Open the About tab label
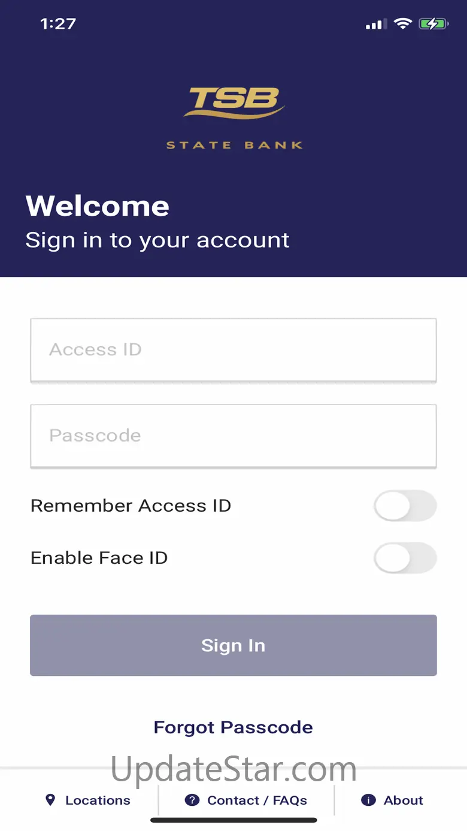467x831 pixels. [404, 800]
